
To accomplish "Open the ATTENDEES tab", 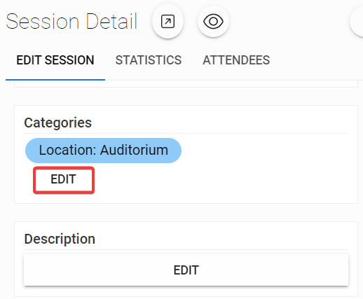I will click(236, 60).
